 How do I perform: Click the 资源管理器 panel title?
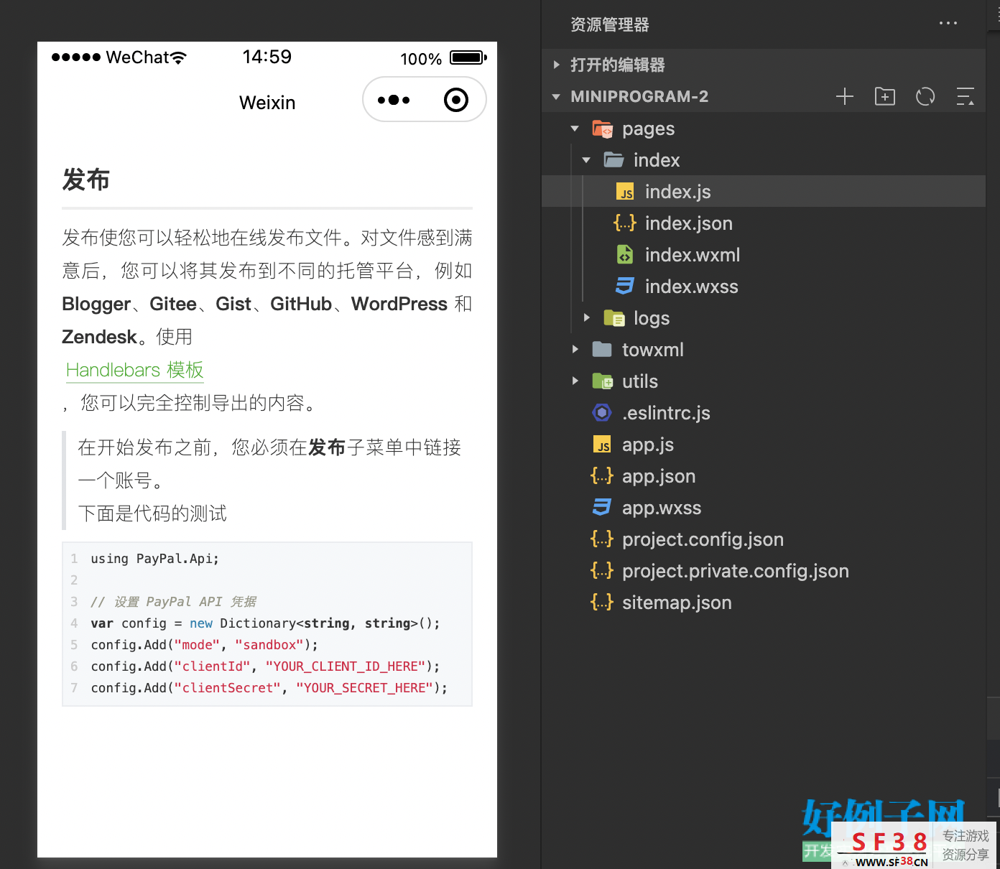pyautogui.click(x=610, y=25)
